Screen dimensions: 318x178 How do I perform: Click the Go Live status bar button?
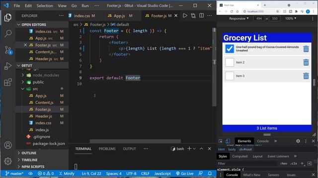coord(184,174)
